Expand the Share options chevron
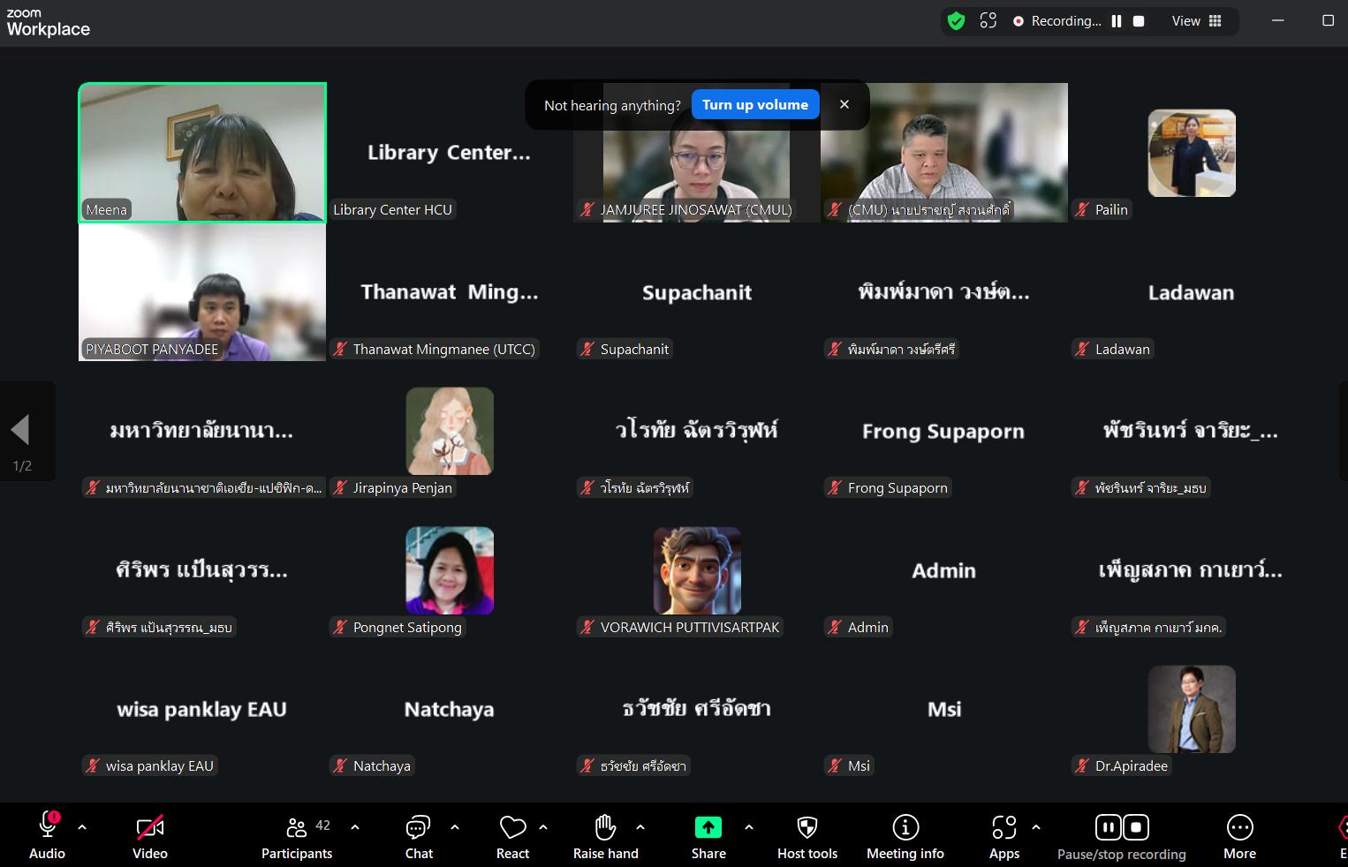Screen dimensions: 1348x867 point(749,827)
